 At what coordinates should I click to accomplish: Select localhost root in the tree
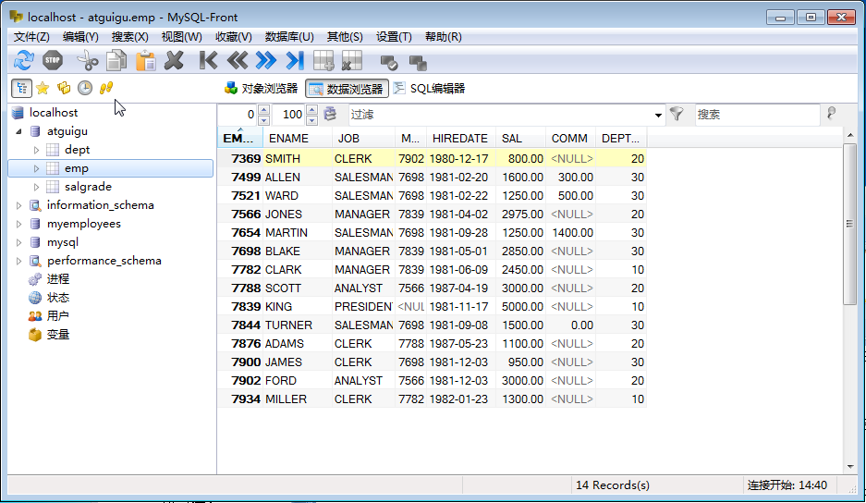pos(54,113)
